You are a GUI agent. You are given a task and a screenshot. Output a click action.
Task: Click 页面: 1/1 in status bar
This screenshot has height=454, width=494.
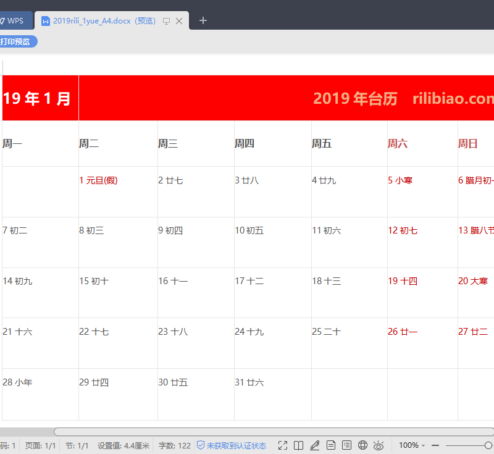pyautogui.click(x=40, y=445)
